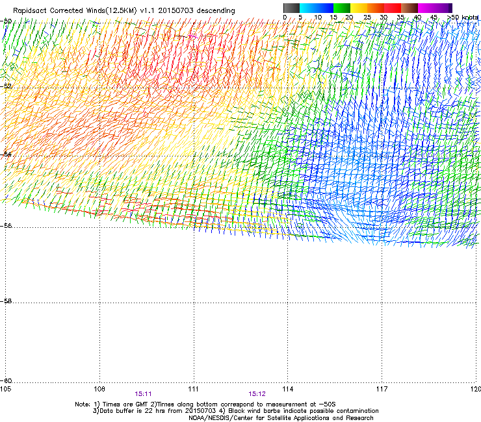This screenshot has height=422, width=481.
Task: Click the Rapidscat Corrected Winds title text
Action: [x=124, y=11]
